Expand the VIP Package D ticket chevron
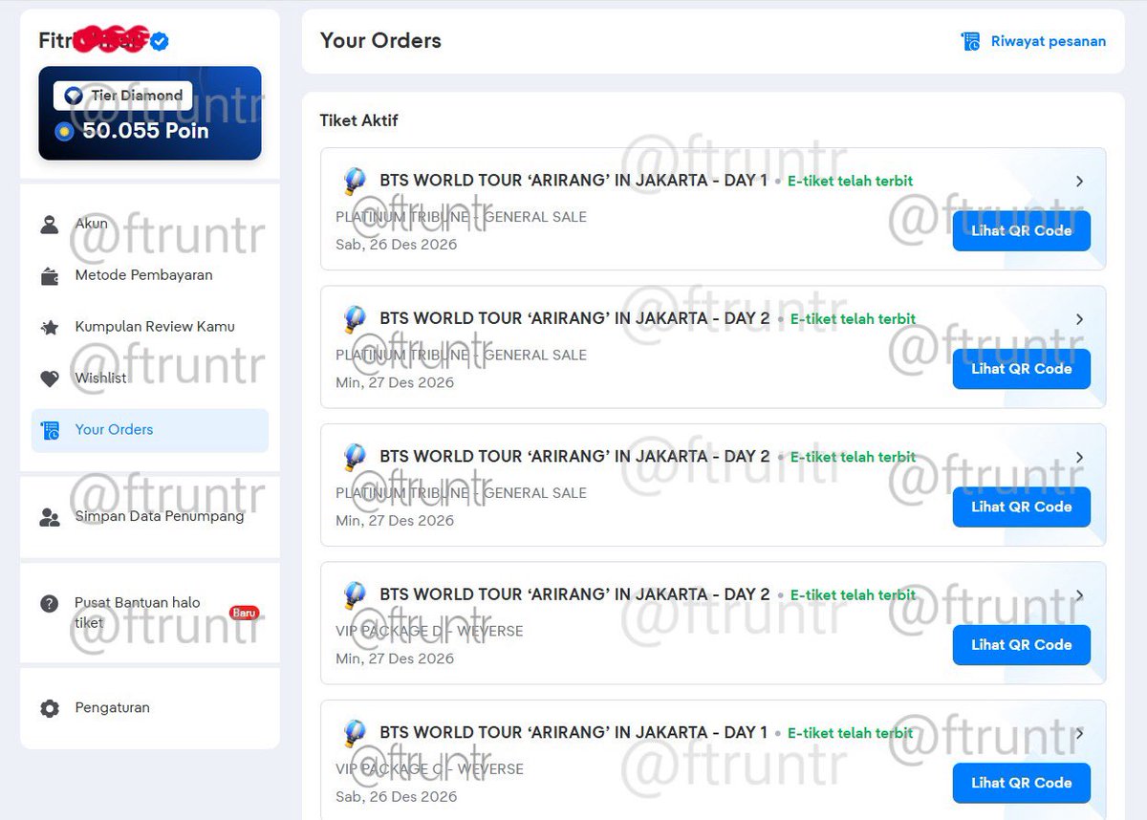This screenshot has height=820, width=1147. click(x=1079, y=595)
